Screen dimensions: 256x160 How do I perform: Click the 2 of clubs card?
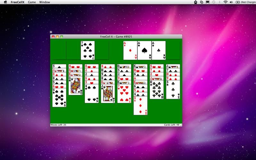pos(92,74)
